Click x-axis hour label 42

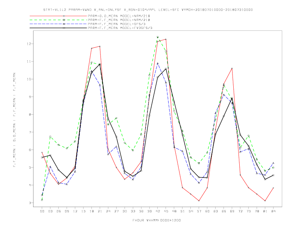[x=158, y=211]
